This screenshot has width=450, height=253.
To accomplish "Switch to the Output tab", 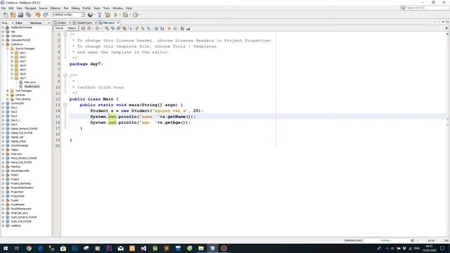I will (x=62, y=22).
